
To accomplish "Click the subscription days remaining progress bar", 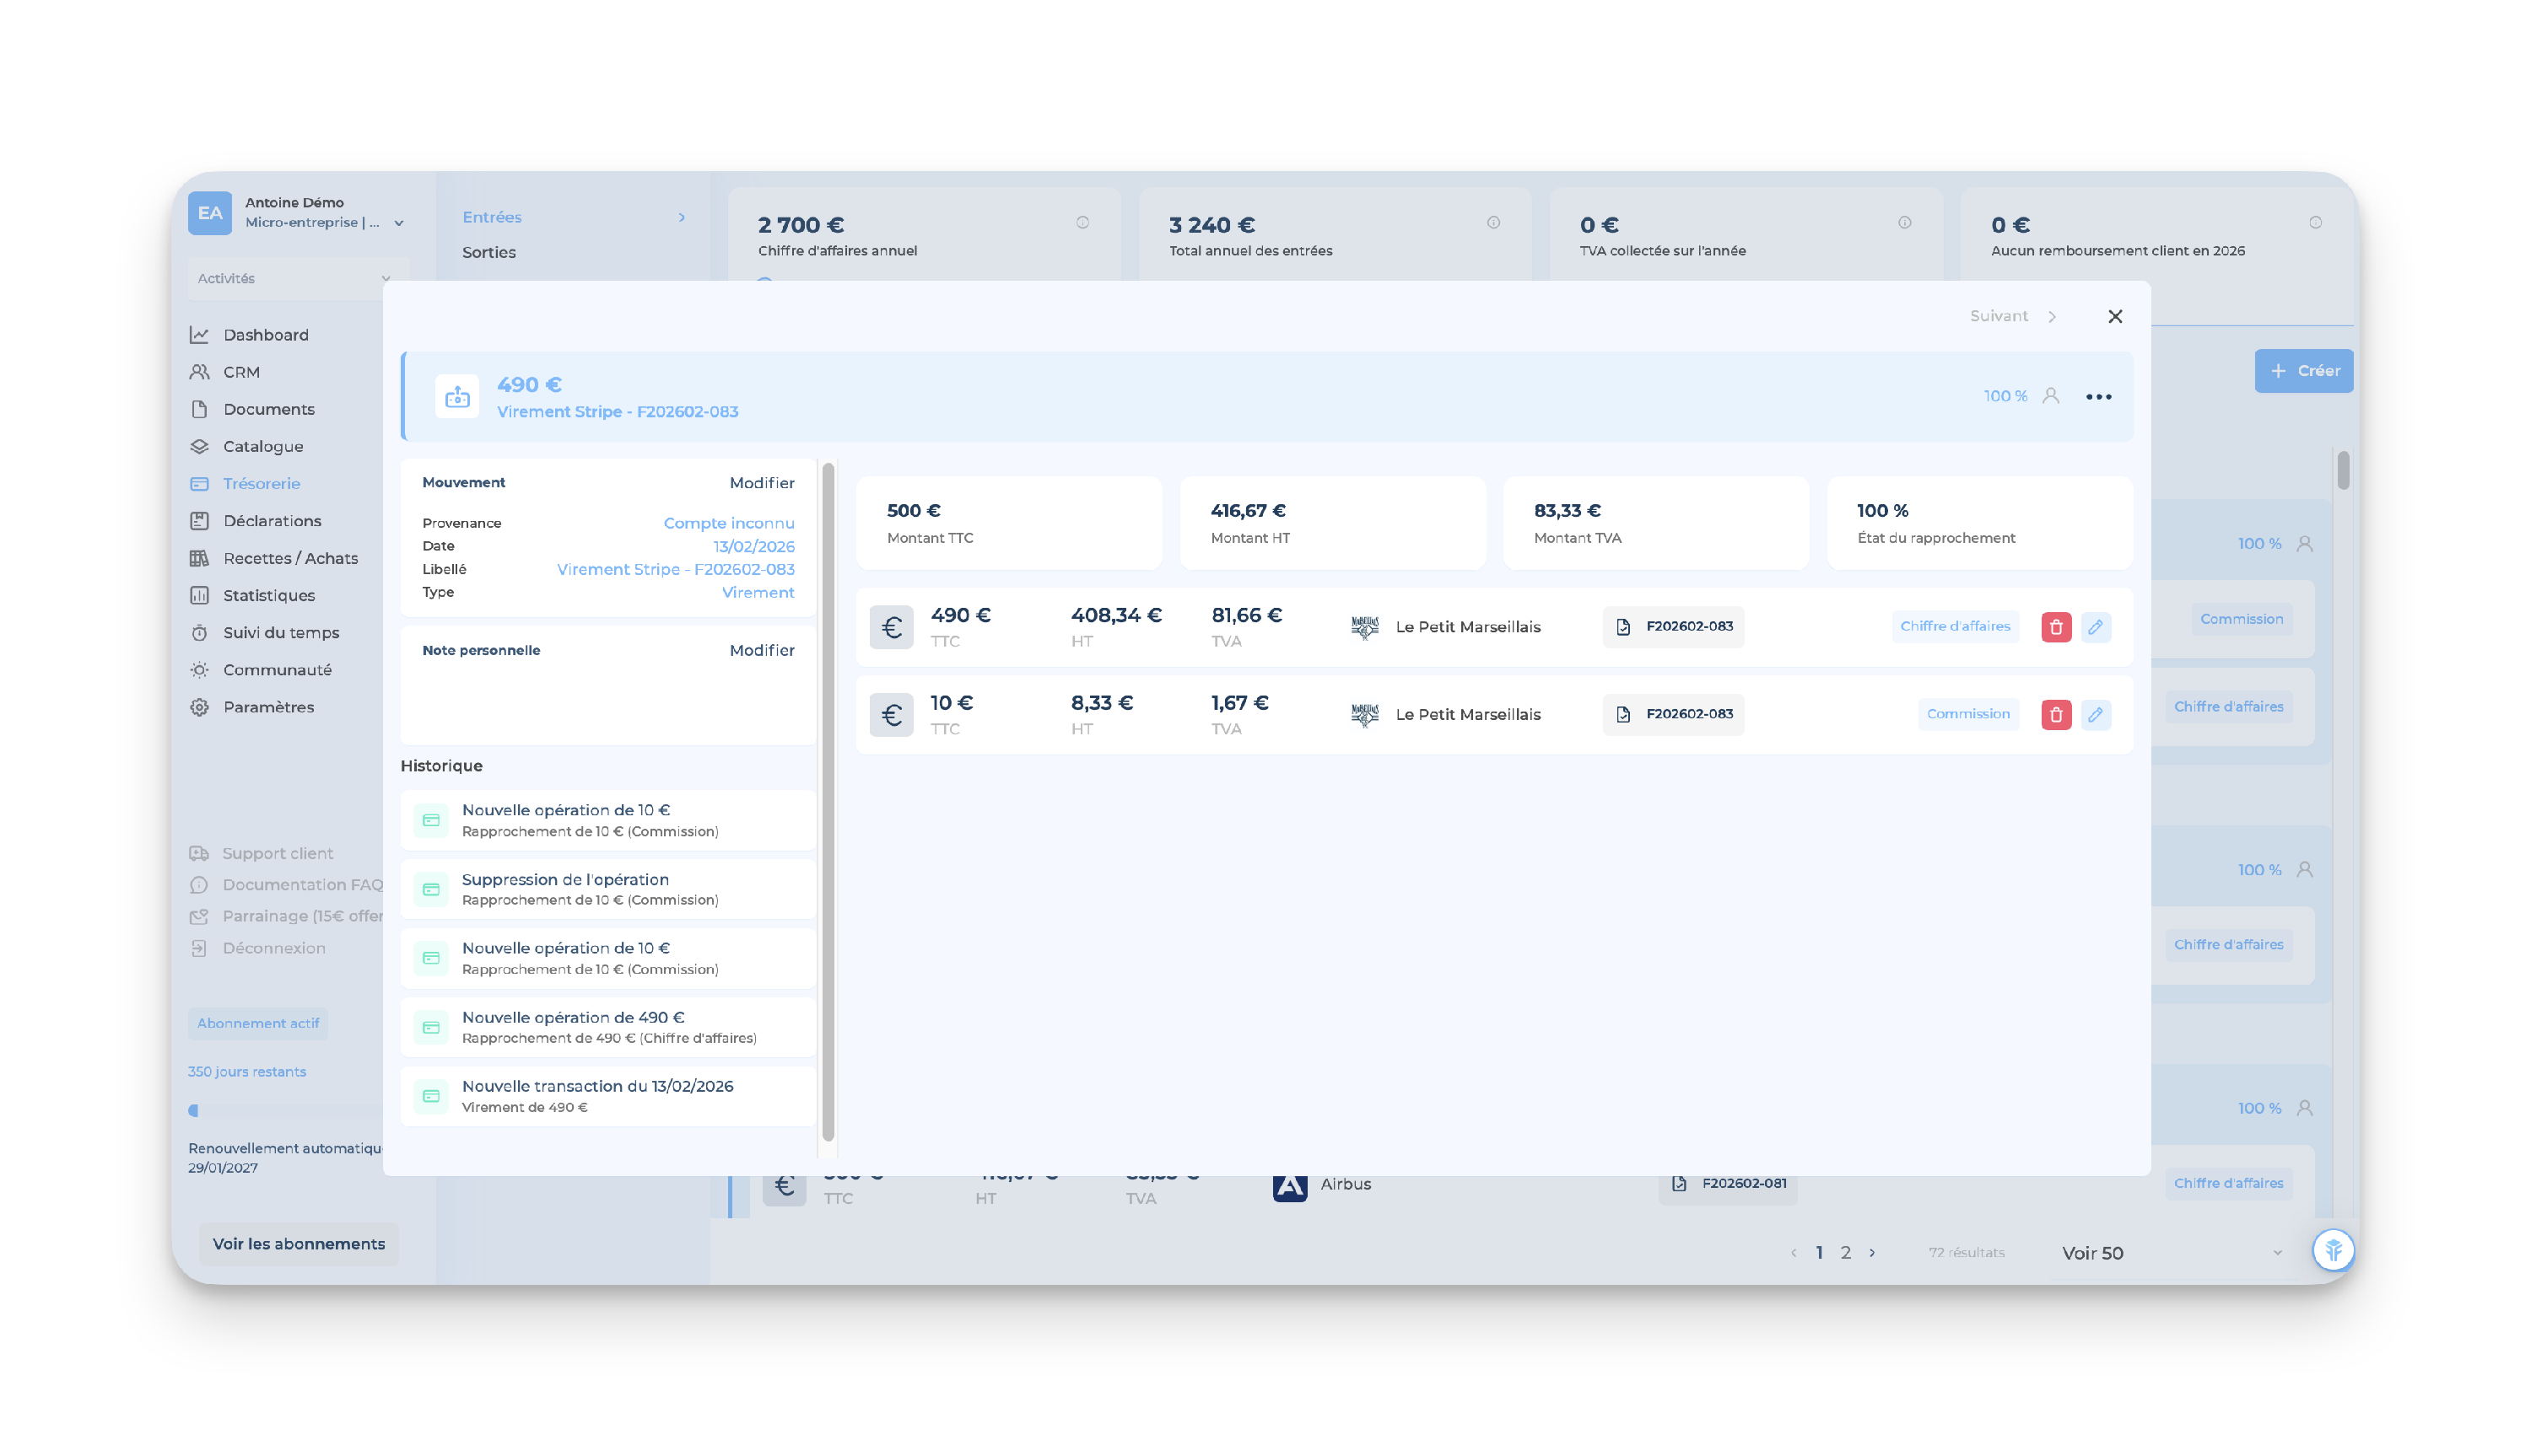I will (x=285, y=1110).
